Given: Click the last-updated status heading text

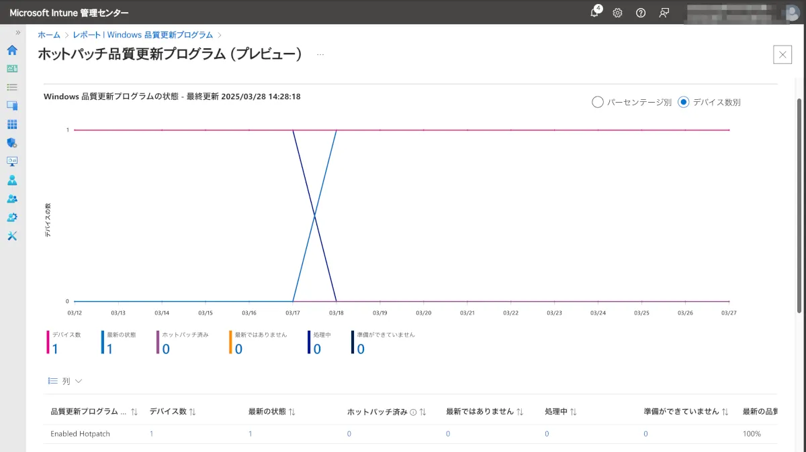Looking at the screenshot, I should tap(172, 97).
